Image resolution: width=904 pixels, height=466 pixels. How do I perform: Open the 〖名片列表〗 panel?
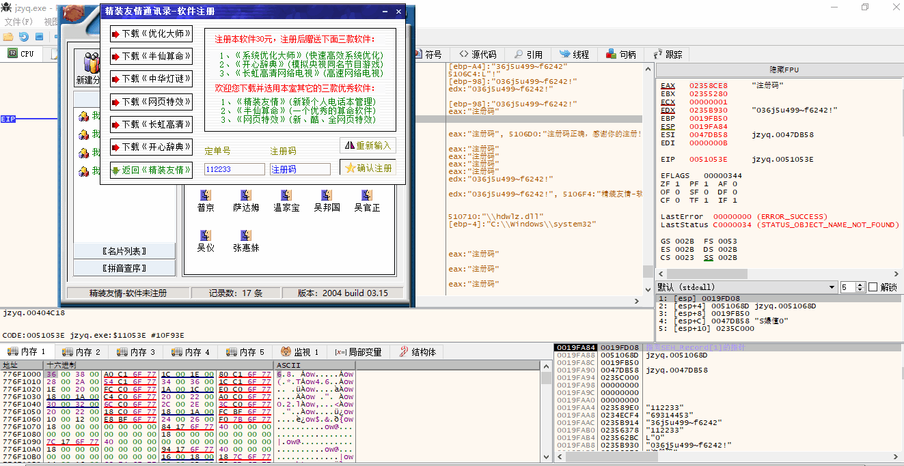124,251
